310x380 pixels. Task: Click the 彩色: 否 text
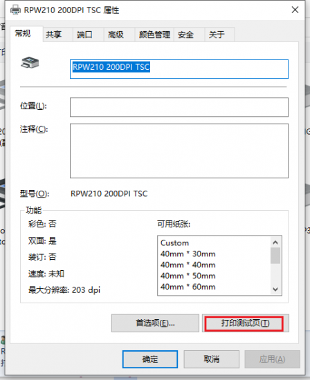pyautogui.click(x=42, y=224)
